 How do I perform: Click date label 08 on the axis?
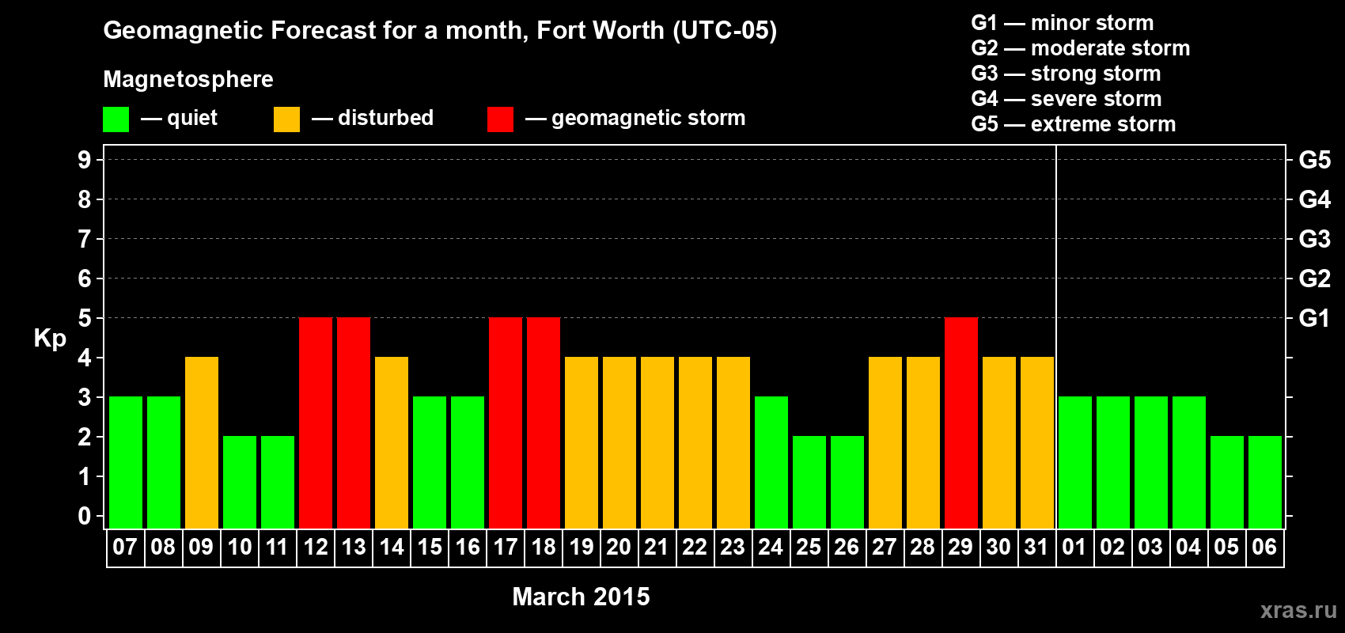point(163,547)
